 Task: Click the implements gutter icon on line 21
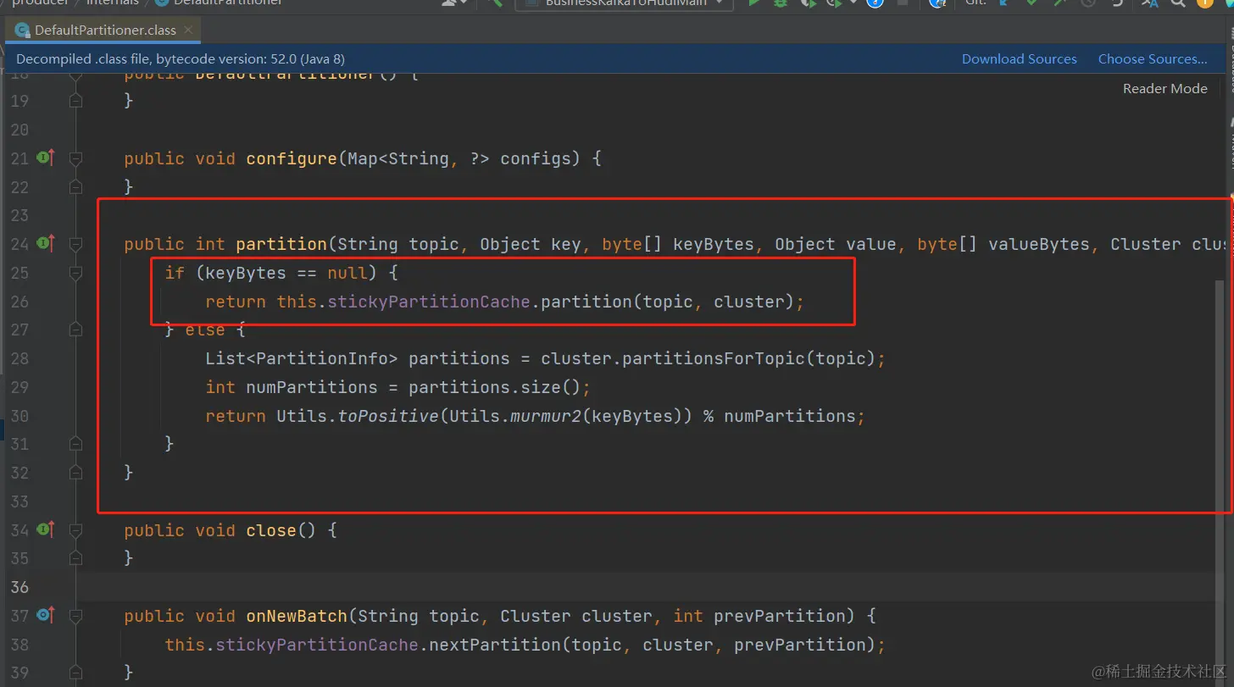tap(46, 158)
